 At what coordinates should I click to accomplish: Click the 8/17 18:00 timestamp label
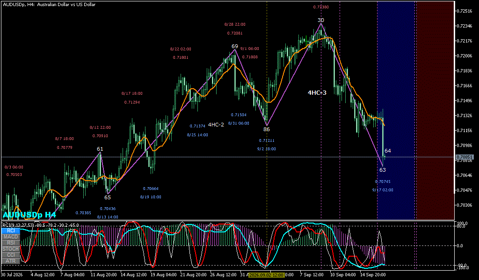point(132,93)
